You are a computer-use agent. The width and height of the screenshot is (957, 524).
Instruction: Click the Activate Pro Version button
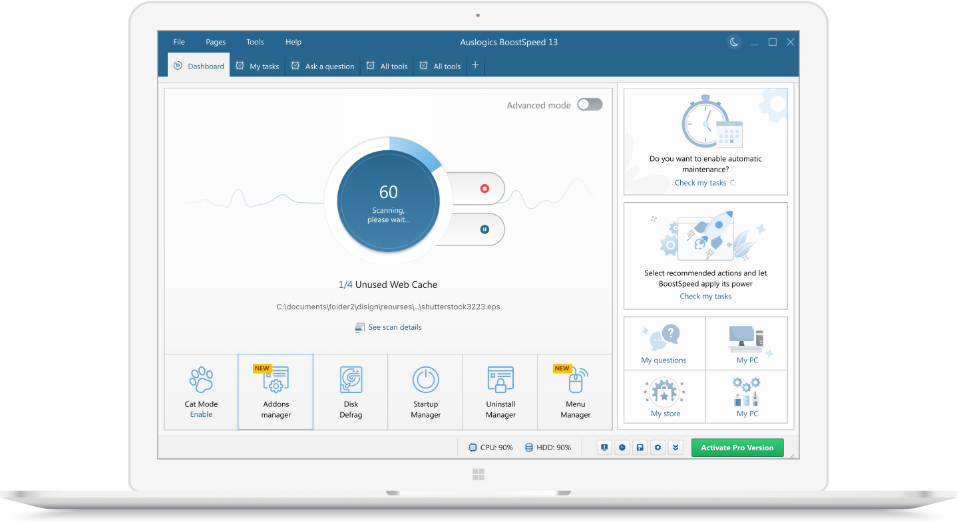pos(737,448)
